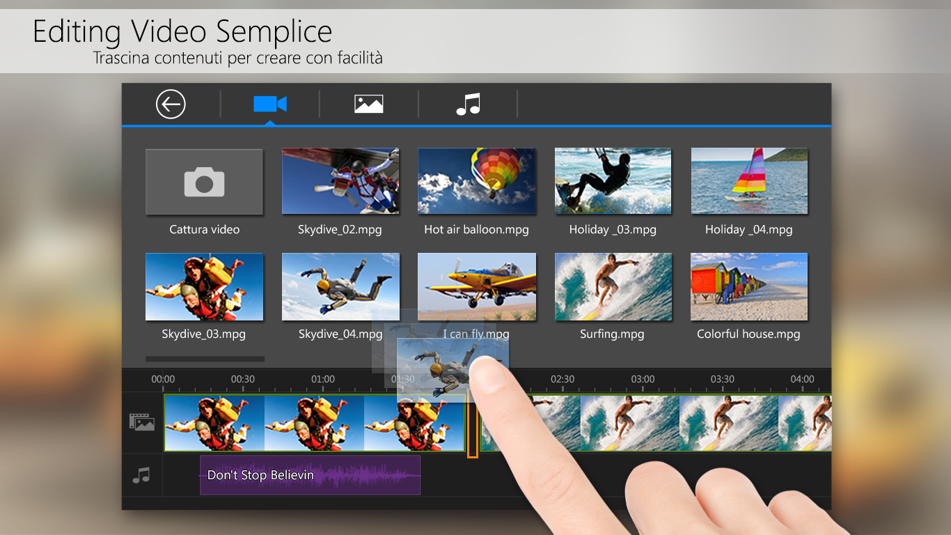Click the video track icon on timeline
951x535 pixels.
tap(142, 421)
